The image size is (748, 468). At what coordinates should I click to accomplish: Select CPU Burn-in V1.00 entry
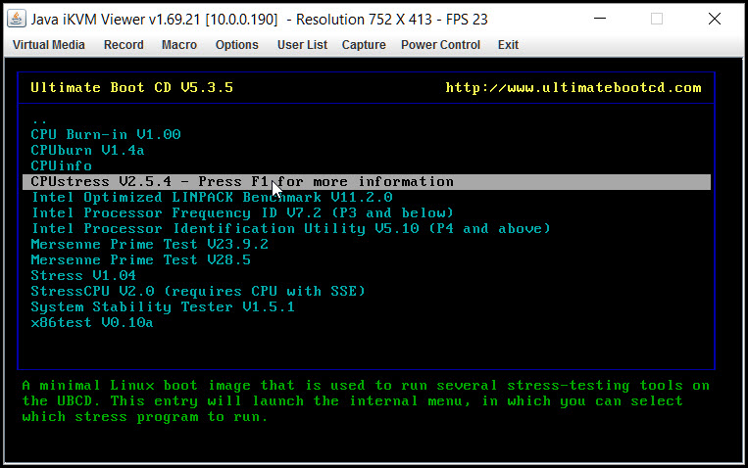click(106, 134)
